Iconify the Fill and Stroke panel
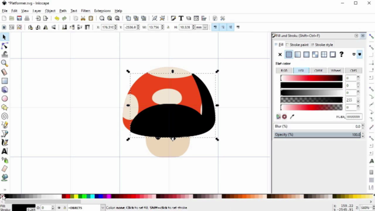The width and height of the screenshot is (375, 211). pyautogui.click(x=356, y=36)
